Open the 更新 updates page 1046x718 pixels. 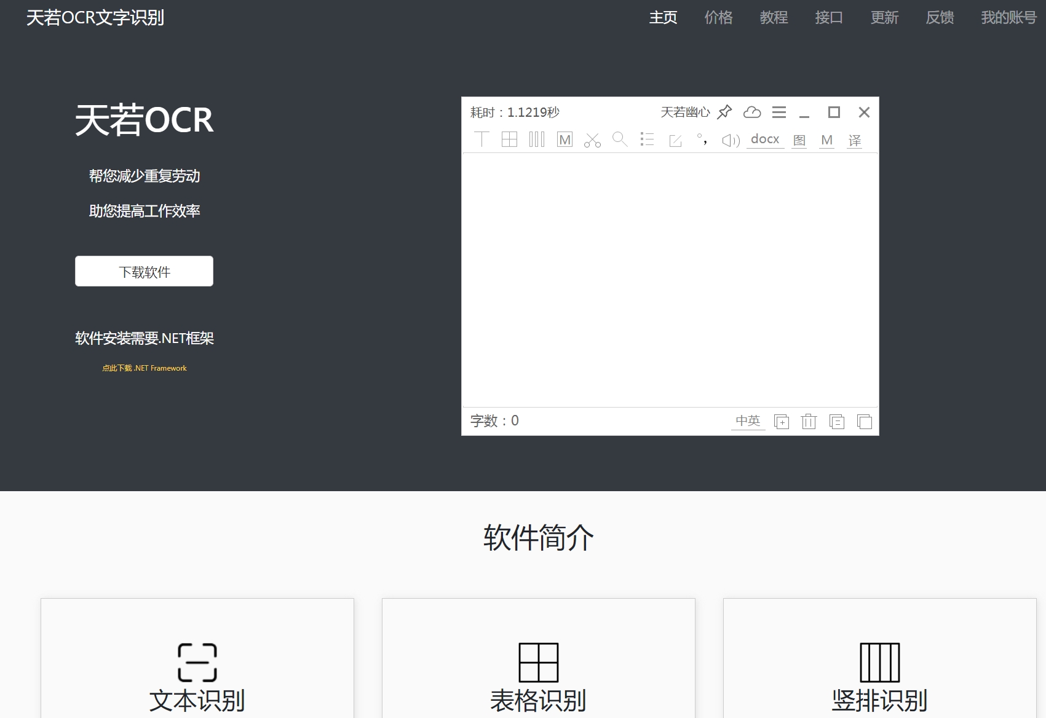[885, 18]
